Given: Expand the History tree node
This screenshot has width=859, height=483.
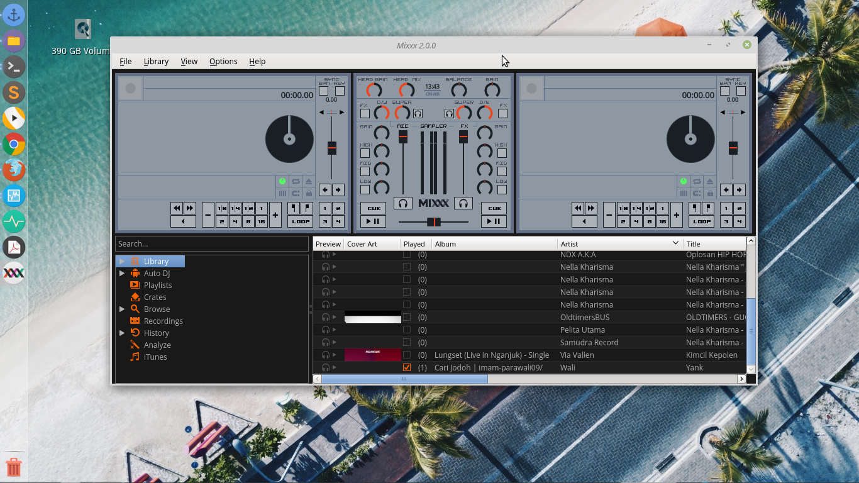Looking at the screenshot, I should [122, 333].
